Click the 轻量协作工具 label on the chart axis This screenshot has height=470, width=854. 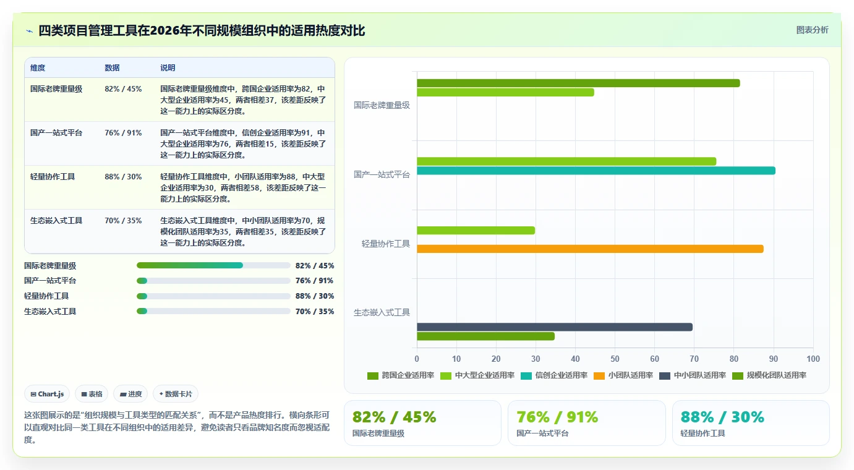[386, 244]
